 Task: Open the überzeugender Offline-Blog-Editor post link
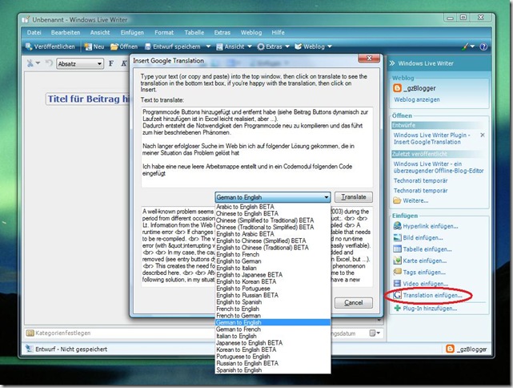[439, 167]
